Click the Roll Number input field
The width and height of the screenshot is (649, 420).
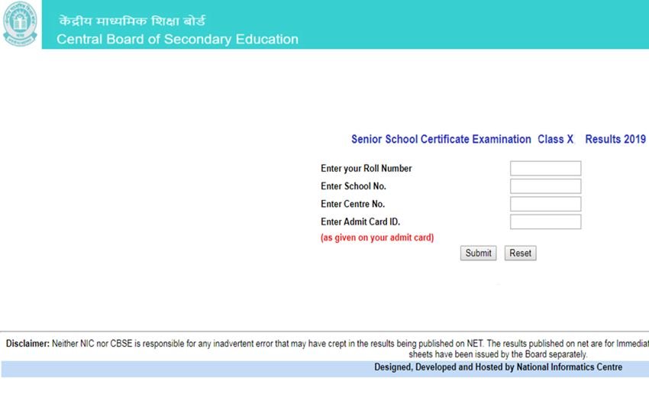[545, 169]
